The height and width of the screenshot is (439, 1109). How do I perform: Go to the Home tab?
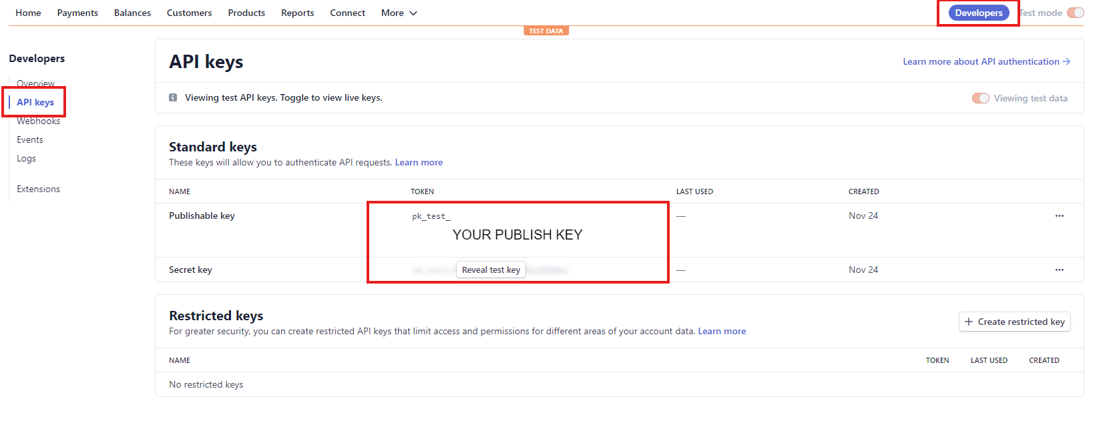pos(28,13)
